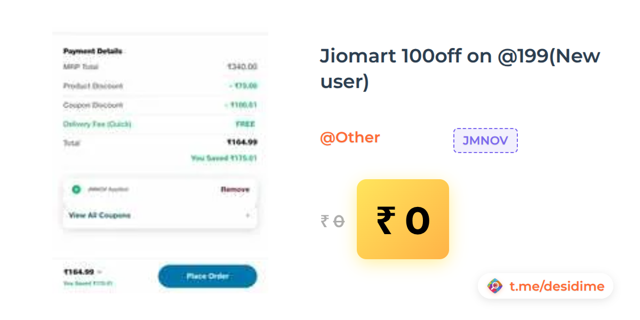
Task: Click the yellow ₹ 0 price box
Action: coord(403,219)
